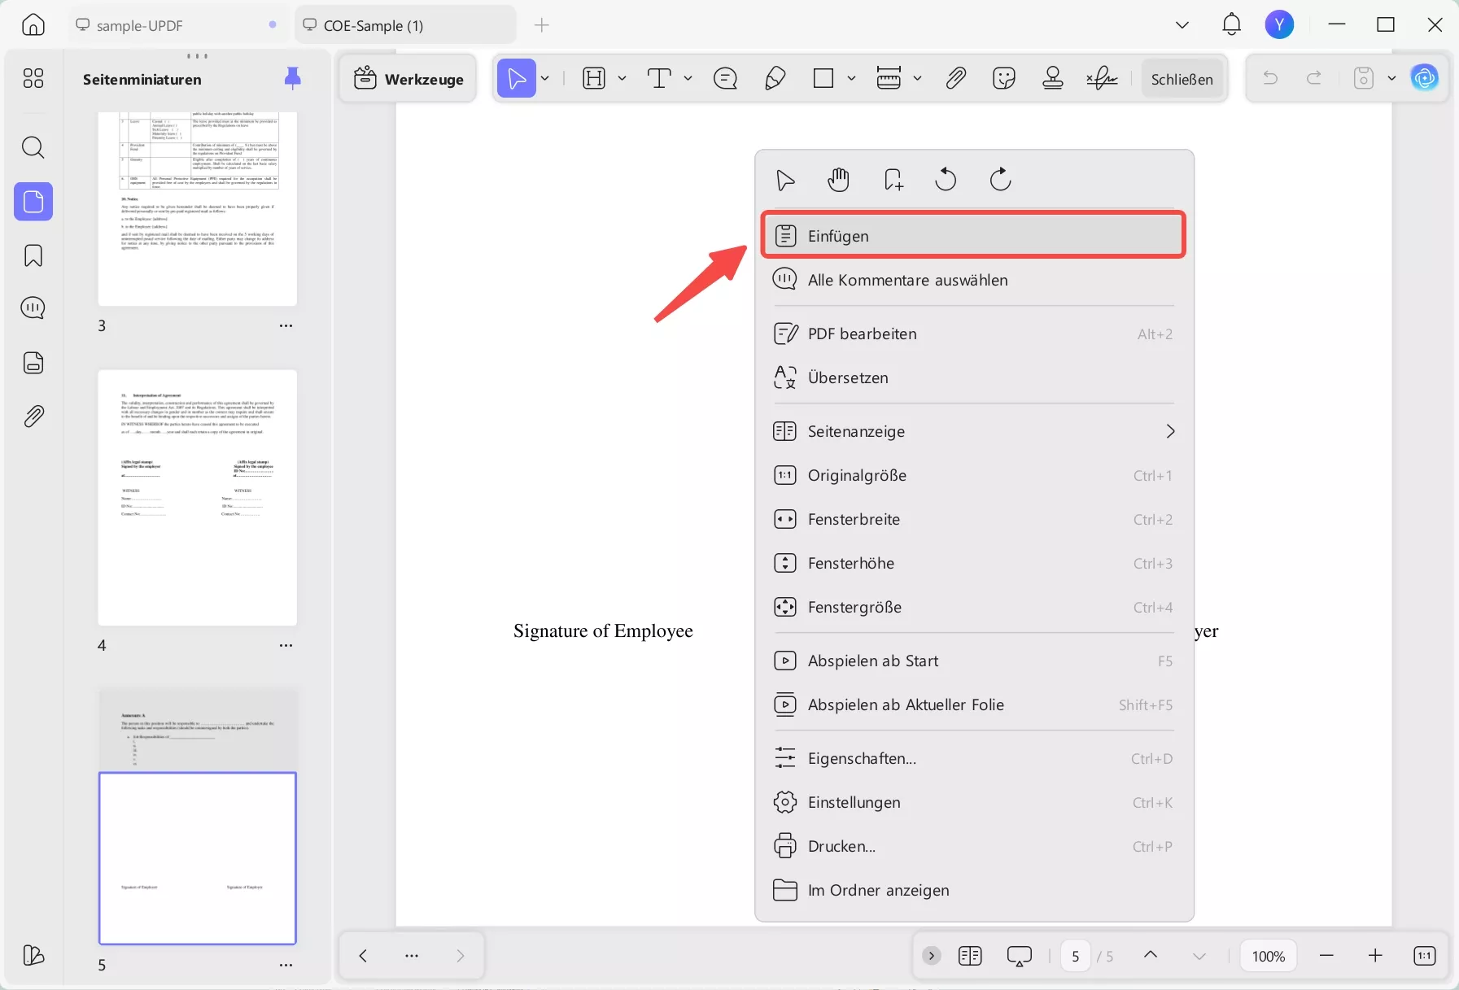This screenshot has height=990, width=1459.
Task: Expand the text tool dropdown arrow
Action: (688, 78)
